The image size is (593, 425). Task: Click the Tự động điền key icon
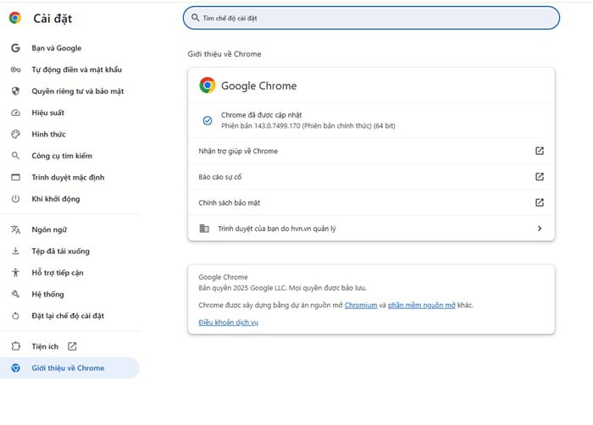15,69
